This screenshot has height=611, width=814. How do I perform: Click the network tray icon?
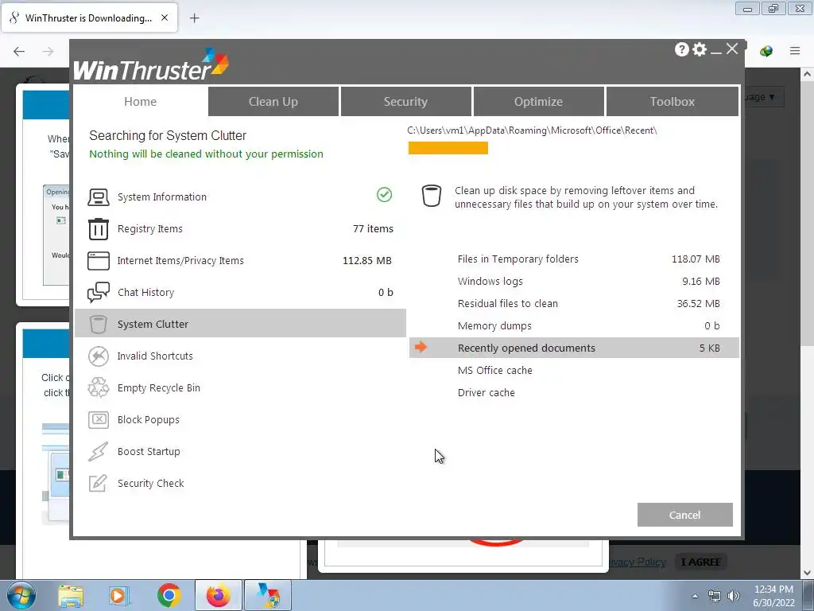pos(715,596)
